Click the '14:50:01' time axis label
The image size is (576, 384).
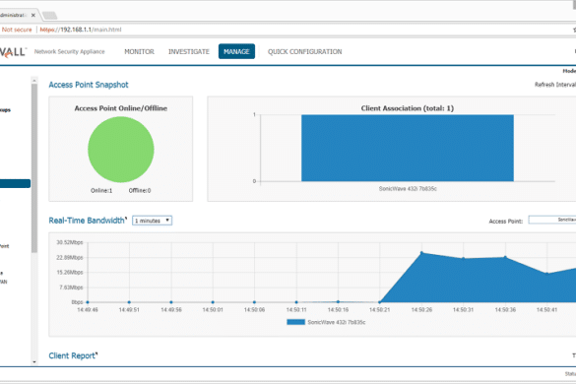[213, 310]
